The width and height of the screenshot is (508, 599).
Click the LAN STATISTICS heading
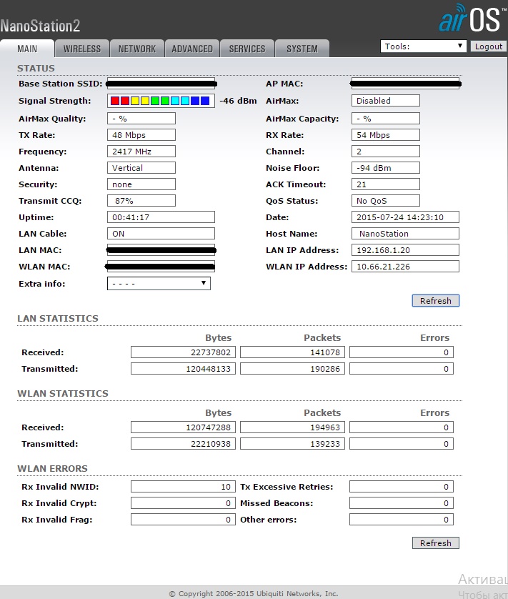coord(58,318)
